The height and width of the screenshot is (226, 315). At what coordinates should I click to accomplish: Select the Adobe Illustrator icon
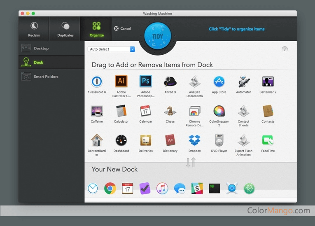pyautogui.click(x=121, y=82)
